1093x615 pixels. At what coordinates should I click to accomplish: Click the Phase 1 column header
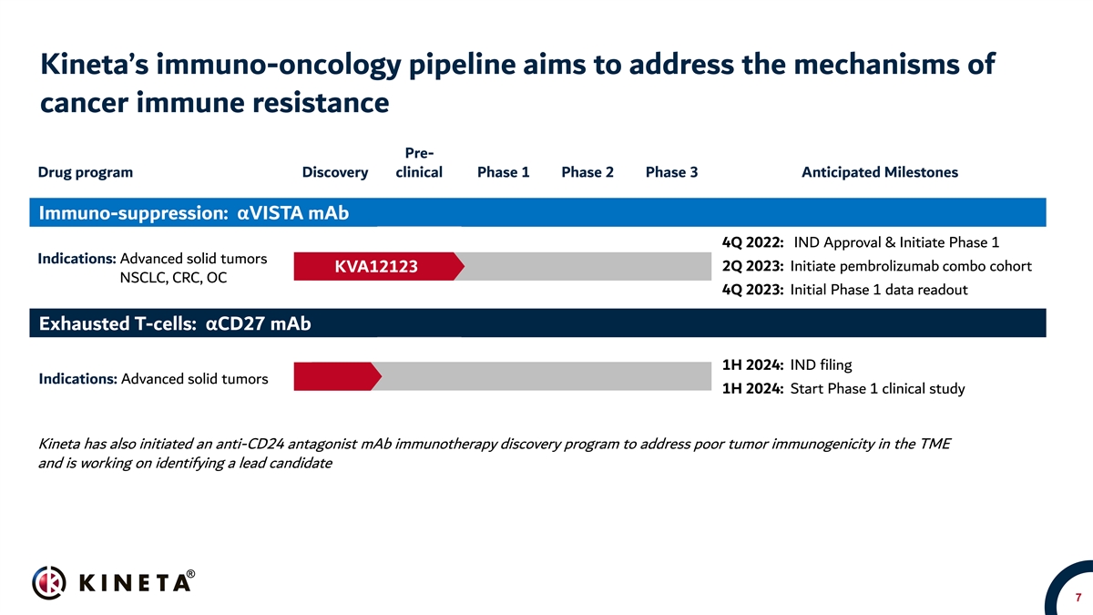click(x=503, y=172)
